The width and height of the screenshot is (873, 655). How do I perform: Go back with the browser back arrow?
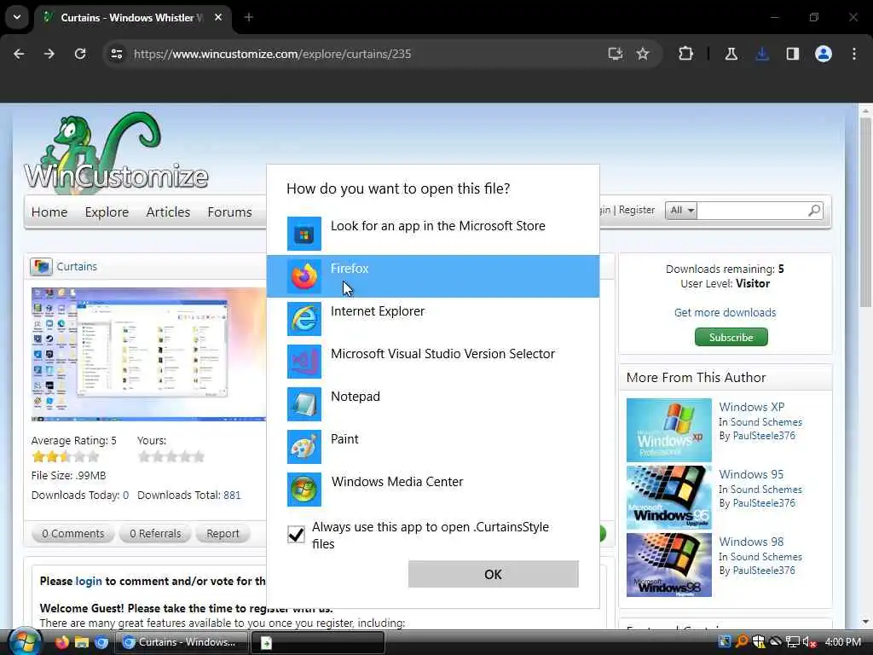(x=19, y=54)
